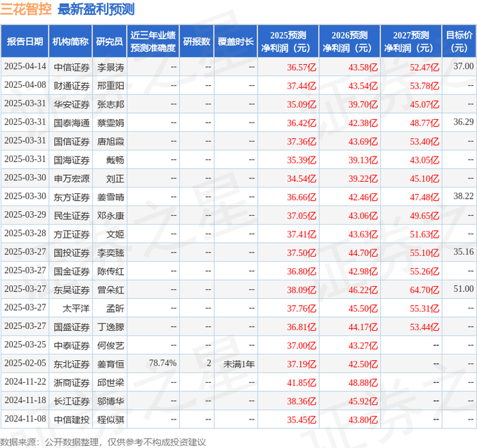The image size is (477, 448).
Task: Click analyst name 程似骐
Action: (x=110, y=420)
